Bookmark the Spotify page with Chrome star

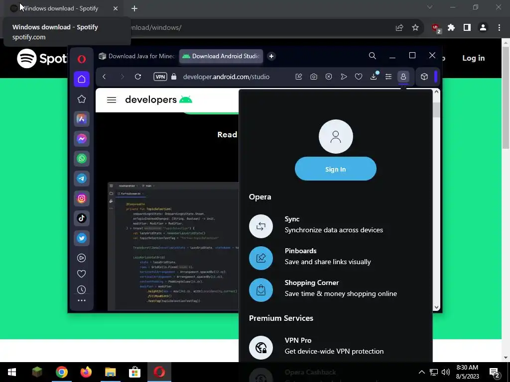tap(415, 28)
